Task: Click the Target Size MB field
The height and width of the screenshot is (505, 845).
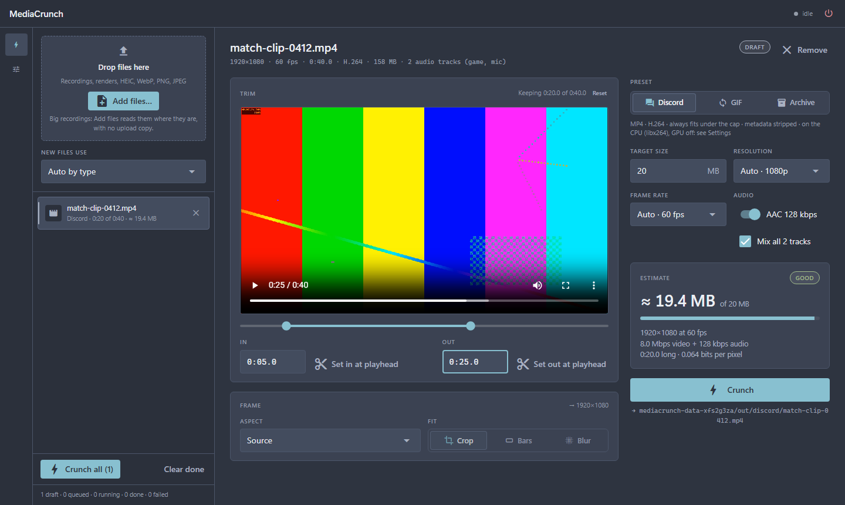Action: tap(678, 171)
